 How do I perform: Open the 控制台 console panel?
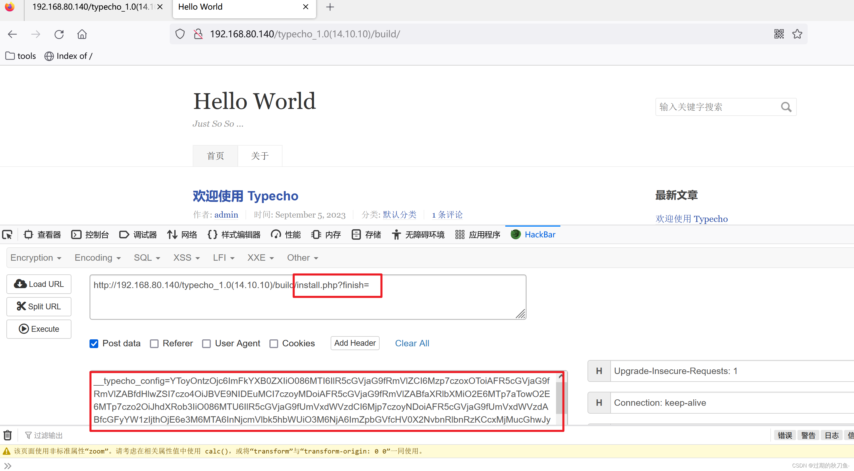click(90, 235)
